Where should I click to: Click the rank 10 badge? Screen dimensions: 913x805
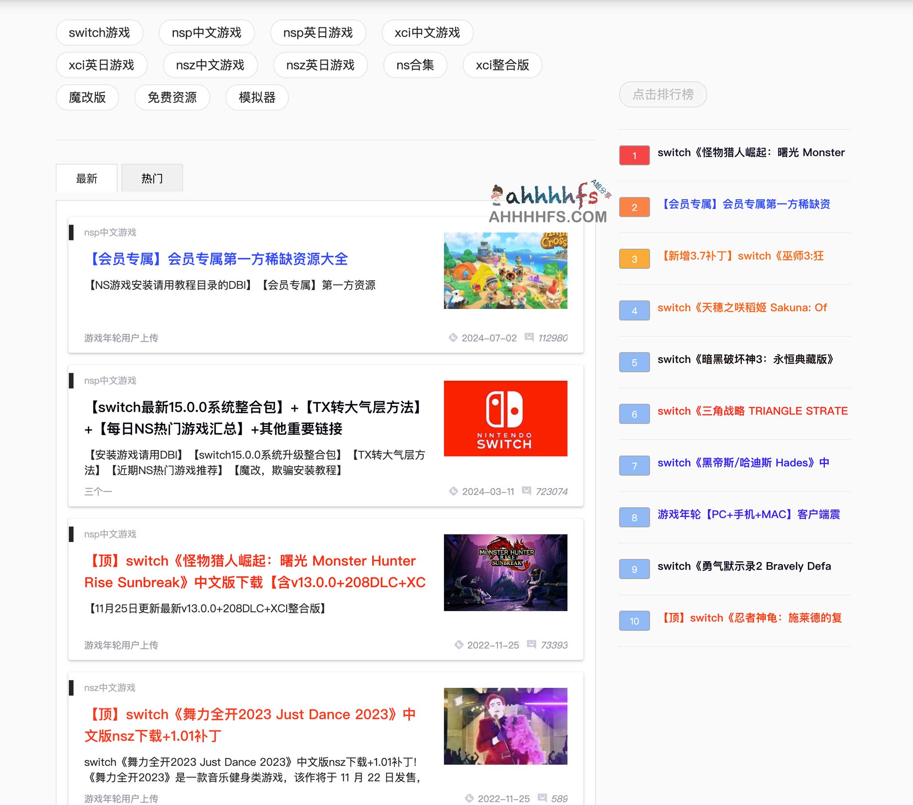click(634, 621)
